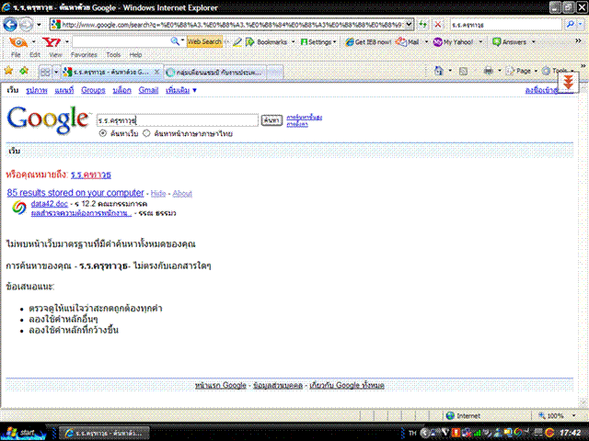Screen dimensions: 589x441
Task: Open the Favorites star icon
Action: (9, 71)
